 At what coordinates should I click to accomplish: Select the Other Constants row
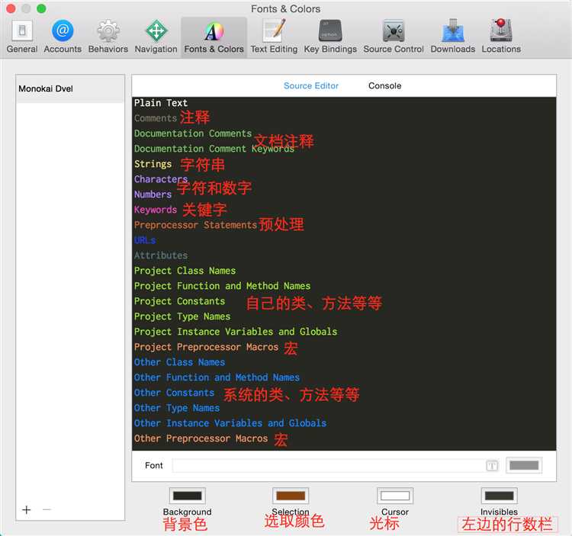click(344, 393)
